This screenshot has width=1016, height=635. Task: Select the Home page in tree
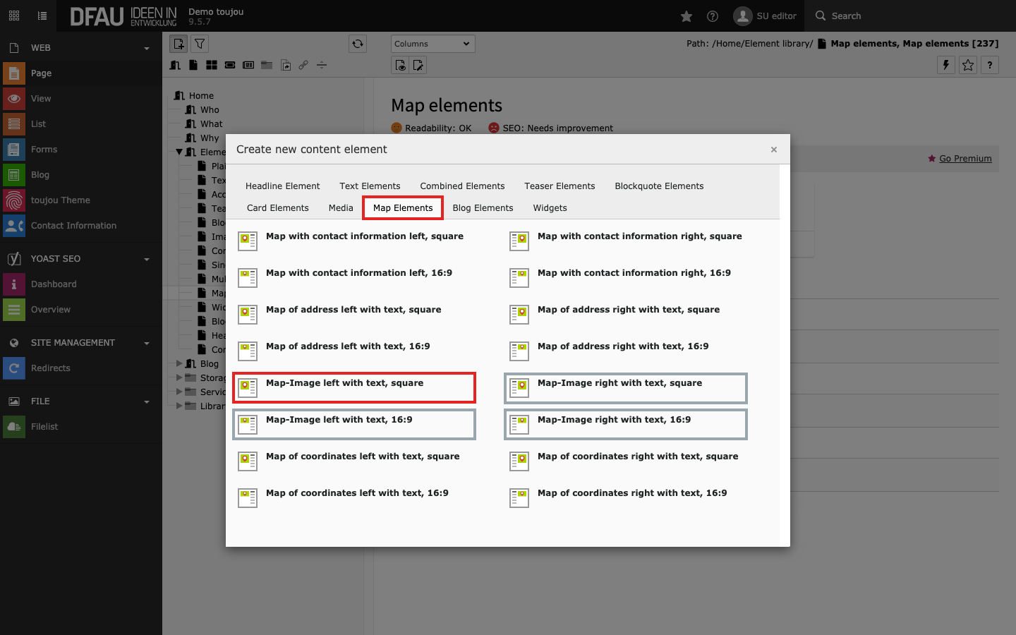pyautogui.click(x=201, y=96)
